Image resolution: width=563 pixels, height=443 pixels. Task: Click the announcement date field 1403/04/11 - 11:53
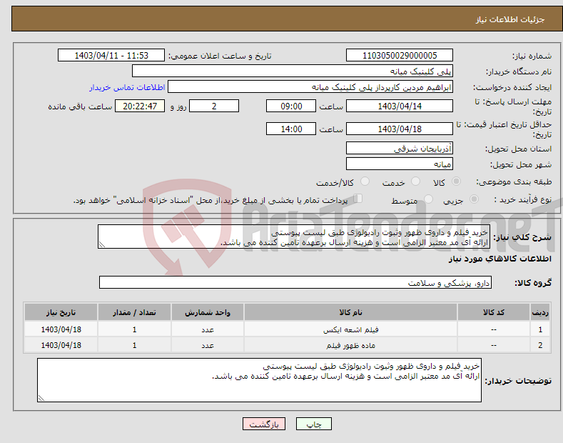coord(111,56)
